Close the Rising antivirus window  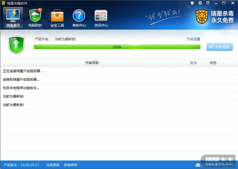233,3
